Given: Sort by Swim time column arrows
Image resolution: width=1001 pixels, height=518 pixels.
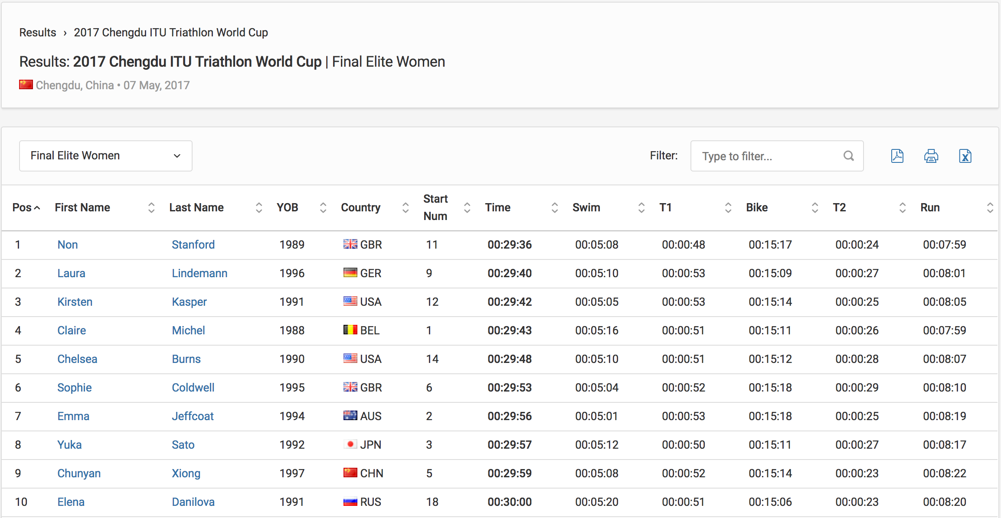Looking at the screenshot, I should [x=641, y=207].
